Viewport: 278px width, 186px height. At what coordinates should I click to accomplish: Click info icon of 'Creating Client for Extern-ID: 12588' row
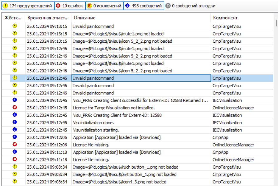(15, 115)
